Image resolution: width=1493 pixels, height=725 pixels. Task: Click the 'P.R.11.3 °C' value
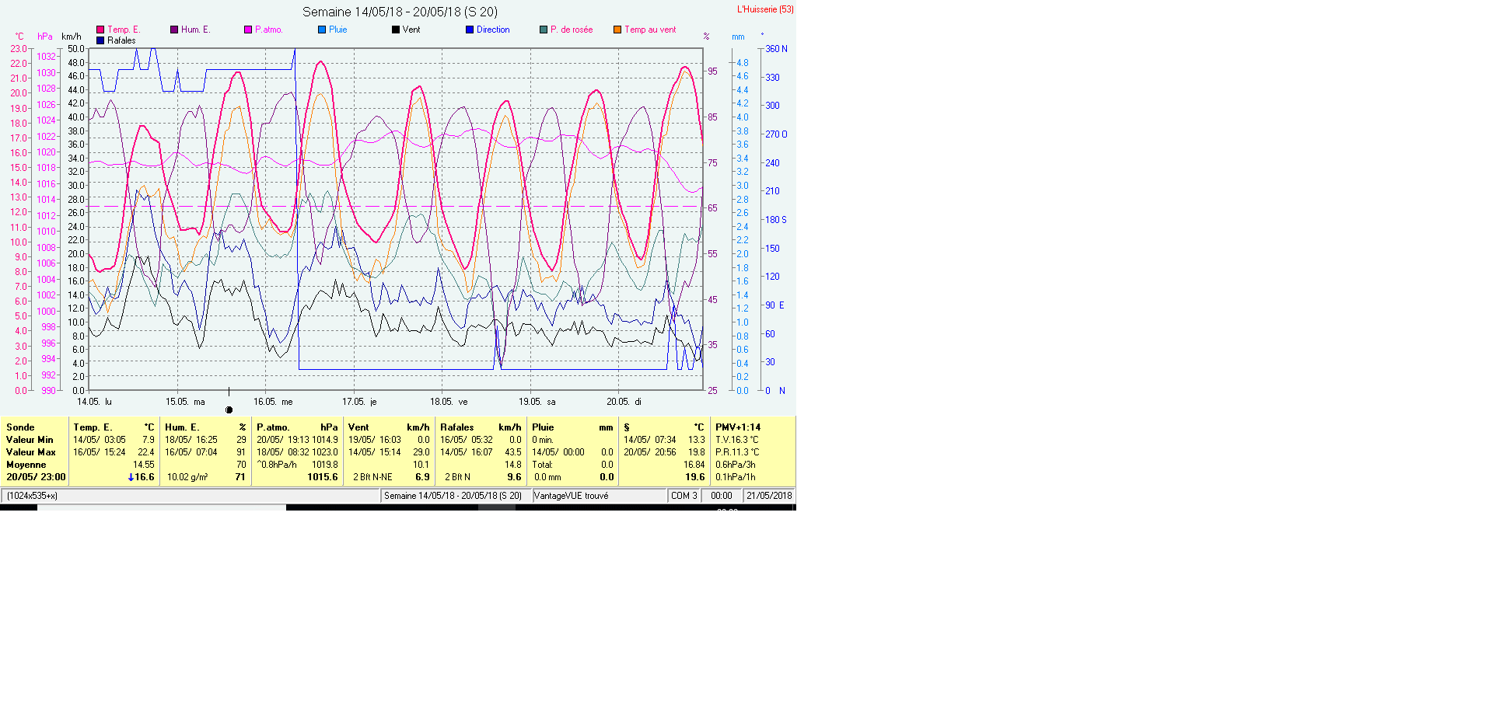pyautogui.click(x=737, y=452)
